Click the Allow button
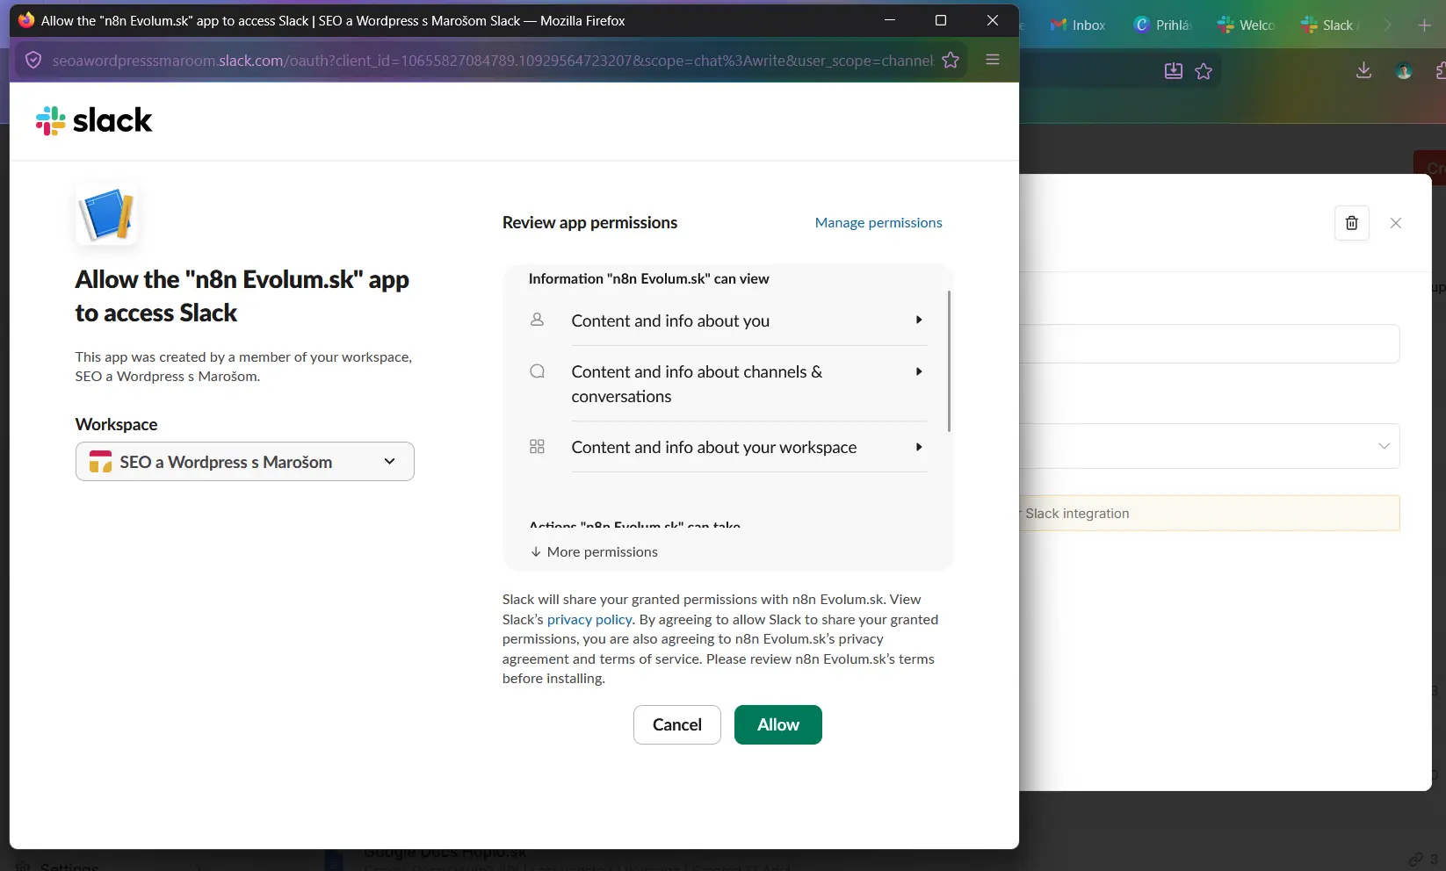The width and height of the screenshot is (1446, 871). [x=777, y=724]
